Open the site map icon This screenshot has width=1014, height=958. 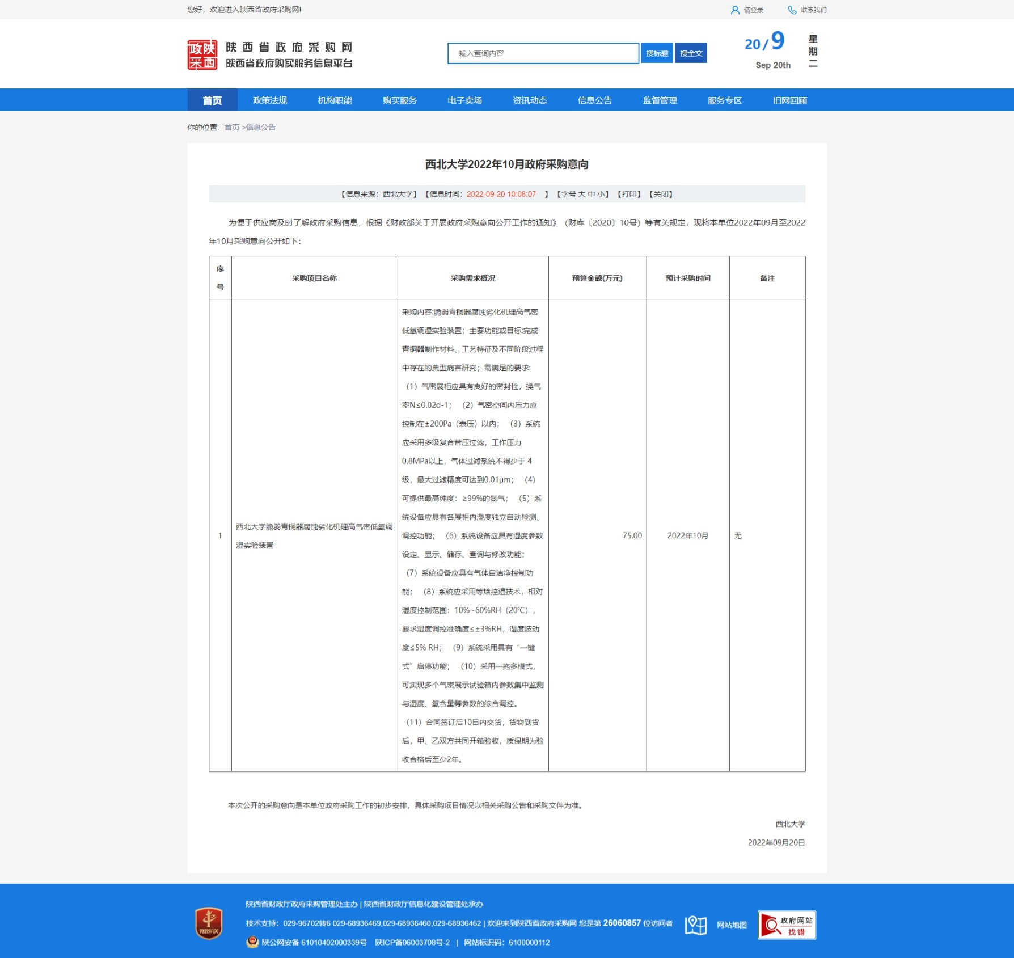point(695,925)
